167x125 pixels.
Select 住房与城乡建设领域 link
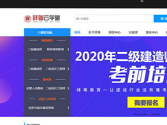click(x=41, y=108)
